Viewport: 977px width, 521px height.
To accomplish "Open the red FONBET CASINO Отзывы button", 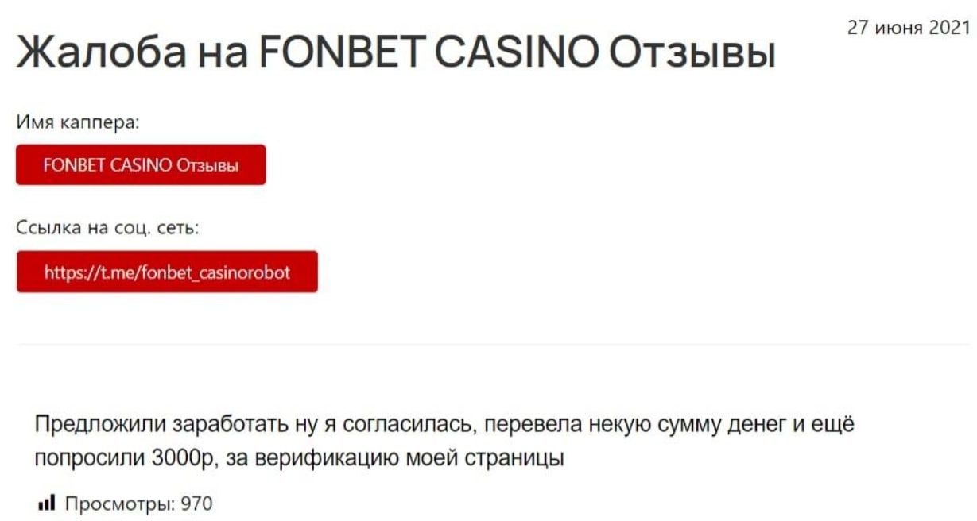I will click(x=141, y=164).
